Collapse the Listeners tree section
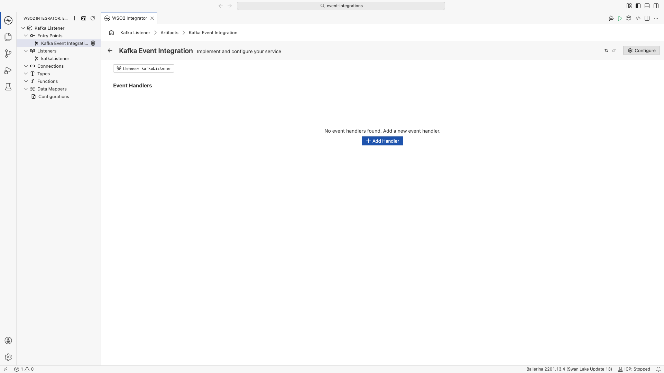 (26, 51)
